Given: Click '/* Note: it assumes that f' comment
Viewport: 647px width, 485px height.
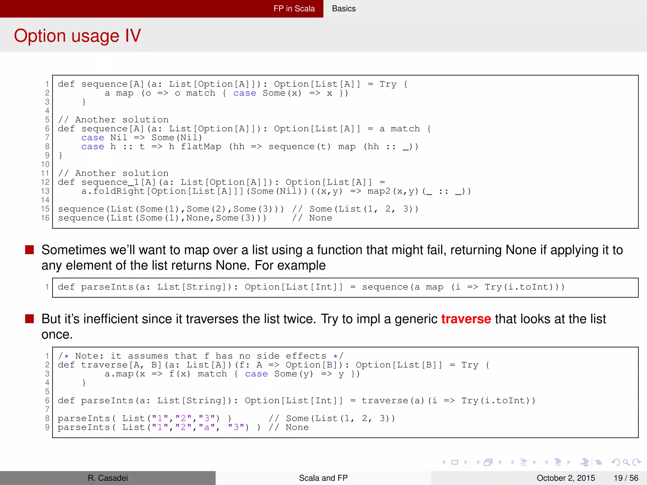Looking at the screenshot, I should click(134, 356).
